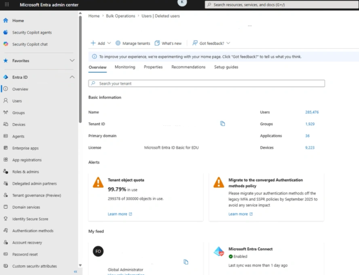
Task: Copy the My feed user info
Action: point(186,262)
